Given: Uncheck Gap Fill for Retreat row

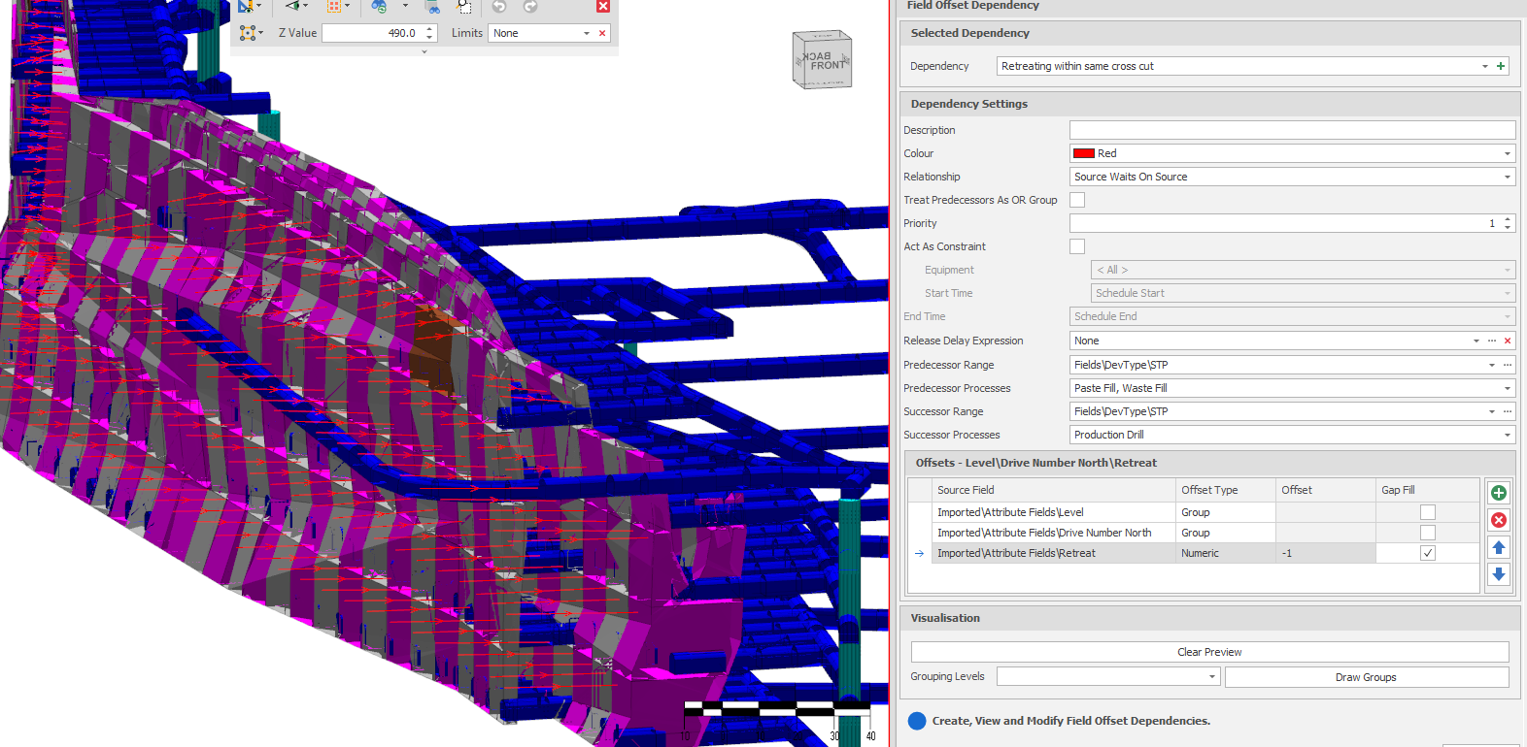Looking at the screenshot, I should [x=1427, y=553].
